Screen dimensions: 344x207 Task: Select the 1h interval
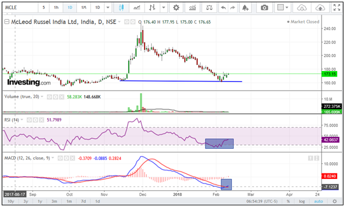point(56,8)
